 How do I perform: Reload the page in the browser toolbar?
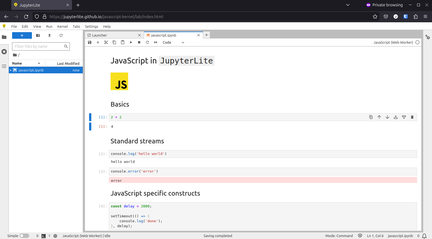[x=26, y=16]
